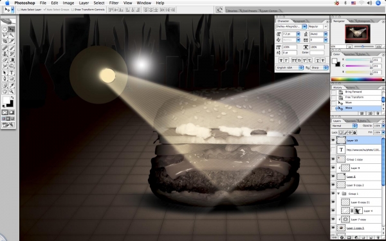Lock transparent pixels in Layers panel
Screen dimensions: 386x241
point(341,132)
